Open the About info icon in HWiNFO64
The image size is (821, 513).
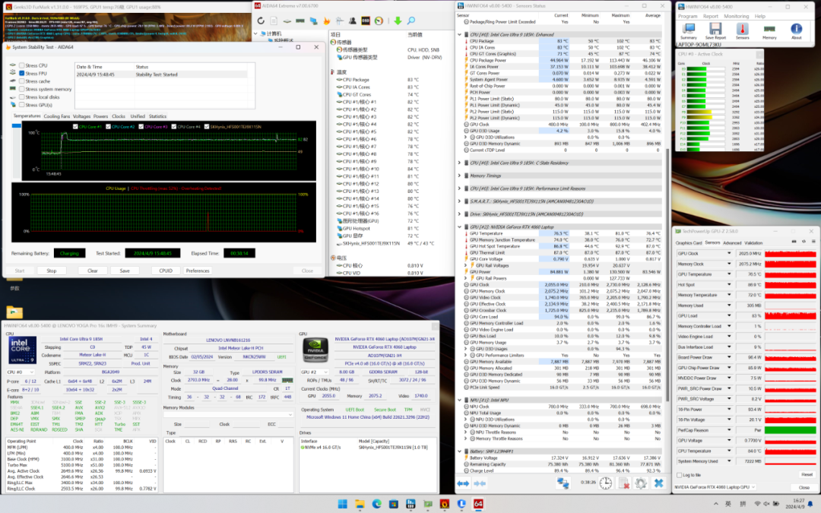click(x=796, y=31)
